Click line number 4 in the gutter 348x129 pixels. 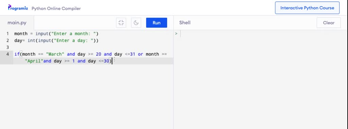pyautogui.click(x=7, y=54)
